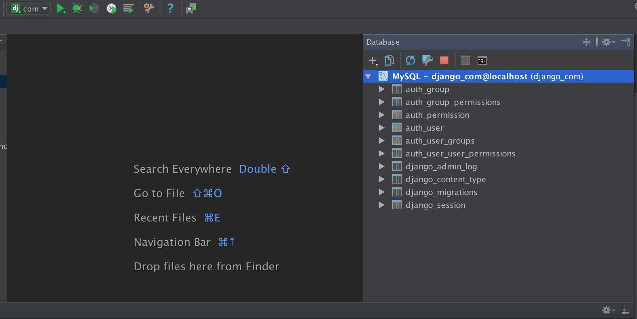Select the django_session table name

pyautogui.click(x=436, y=205)
